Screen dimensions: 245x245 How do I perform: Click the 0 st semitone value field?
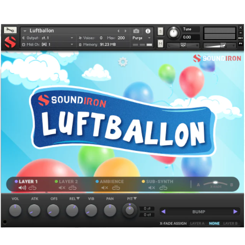tap(147, 208)
